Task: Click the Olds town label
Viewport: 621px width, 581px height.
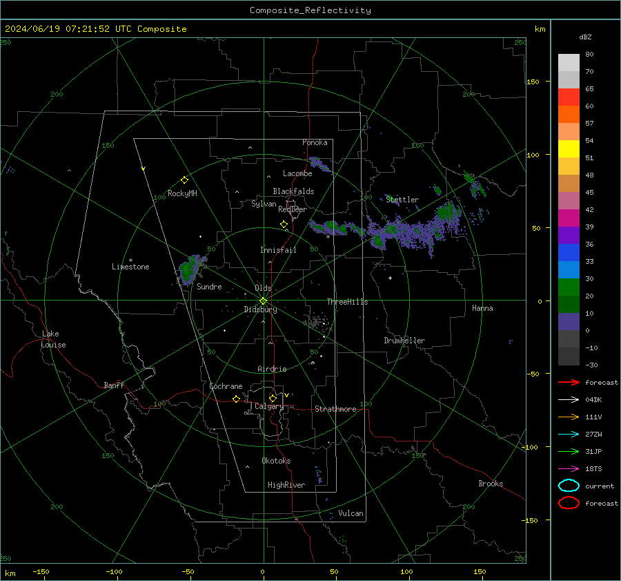Action: (x=263, y=288)
